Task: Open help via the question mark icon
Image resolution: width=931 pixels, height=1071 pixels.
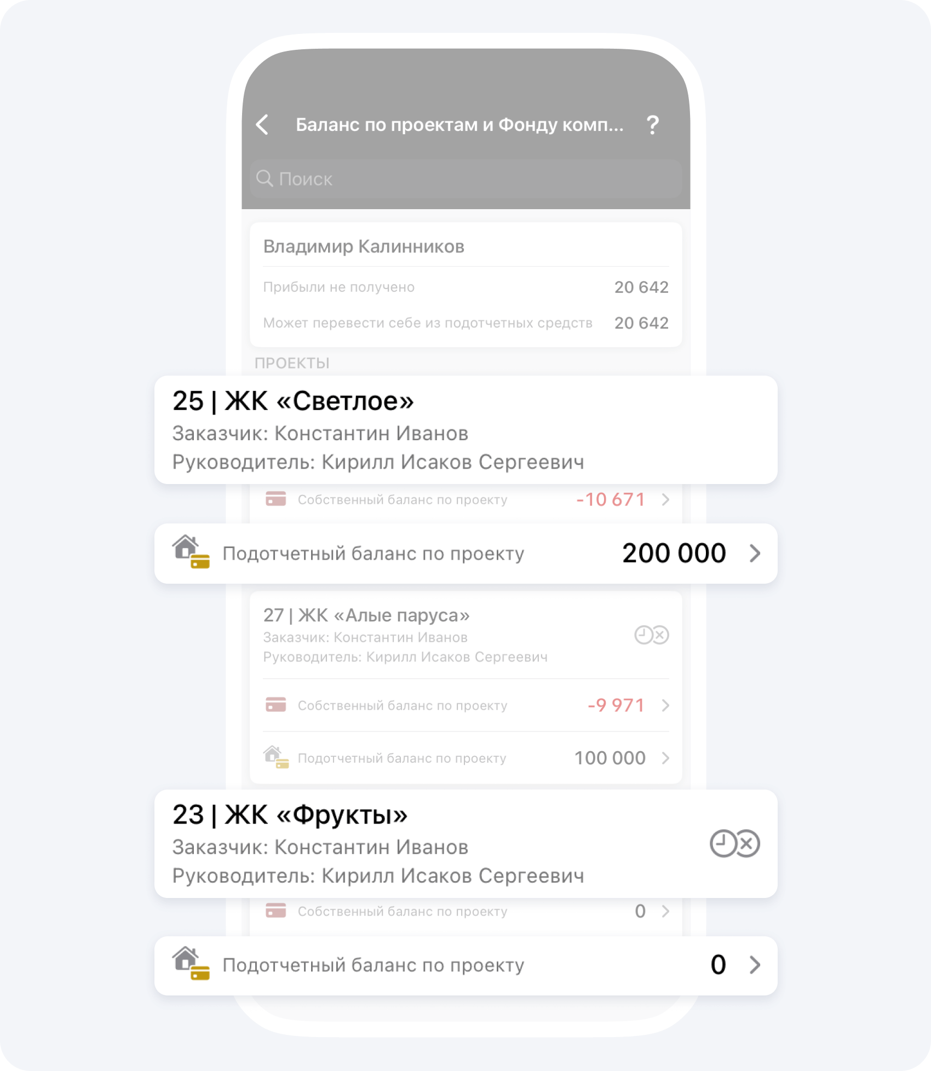Action: 652,125
